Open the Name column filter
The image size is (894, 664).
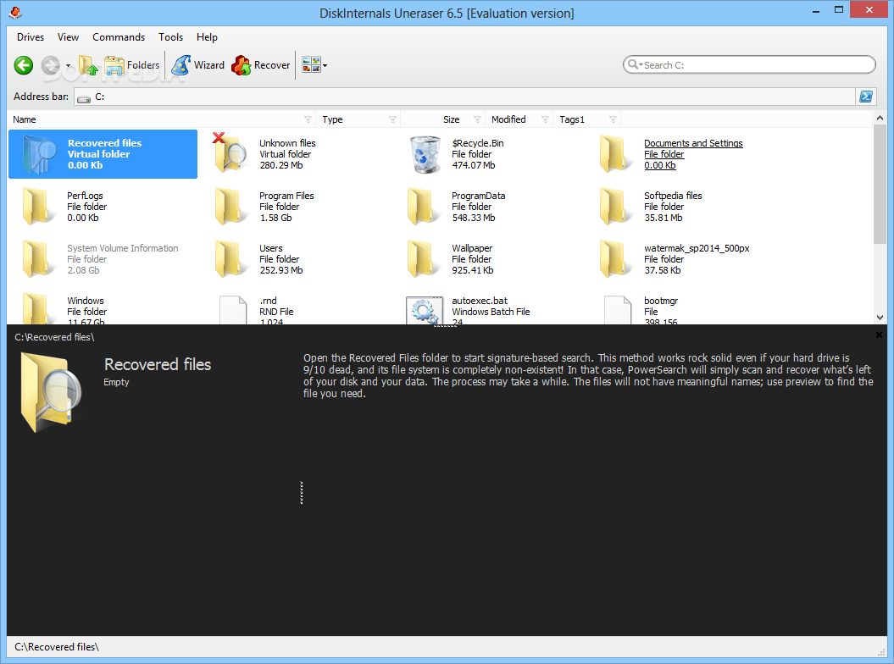click(308, 119)
